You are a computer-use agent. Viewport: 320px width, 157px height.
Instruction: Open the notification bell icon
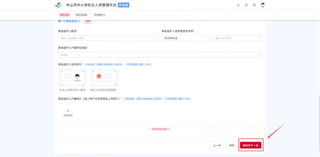point(238,5)
